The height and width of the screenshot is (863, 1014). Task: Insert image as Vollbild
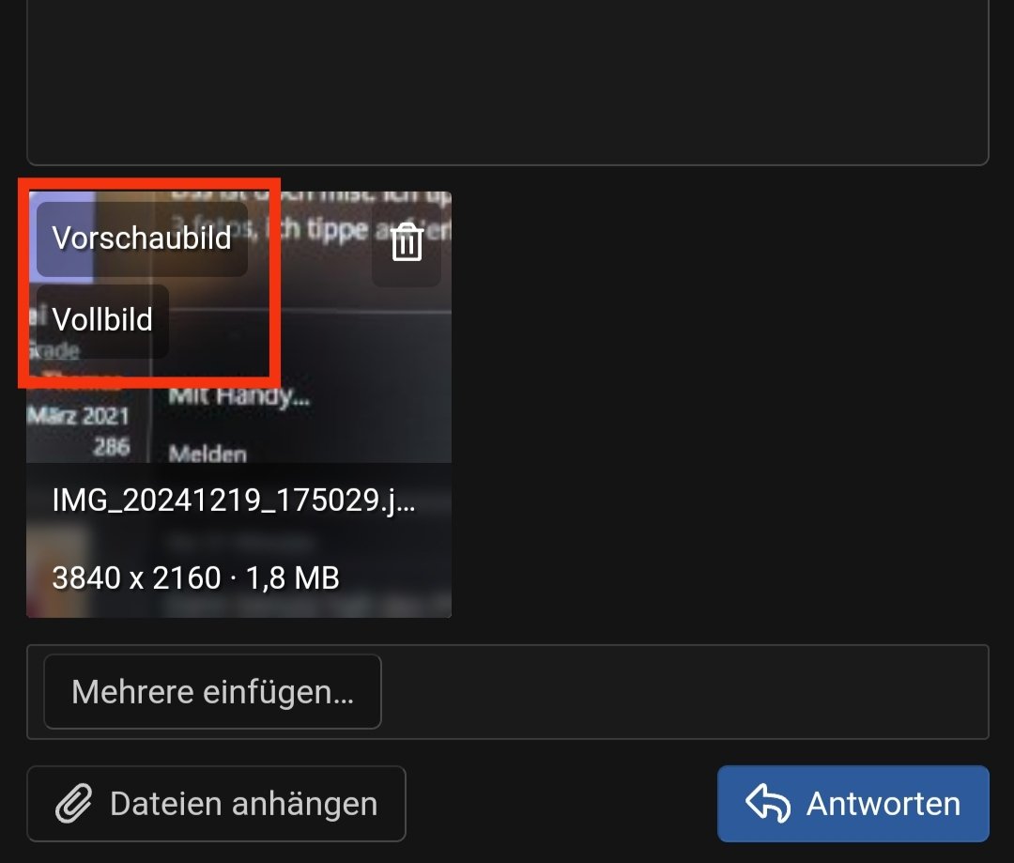[x=102, y=319]
